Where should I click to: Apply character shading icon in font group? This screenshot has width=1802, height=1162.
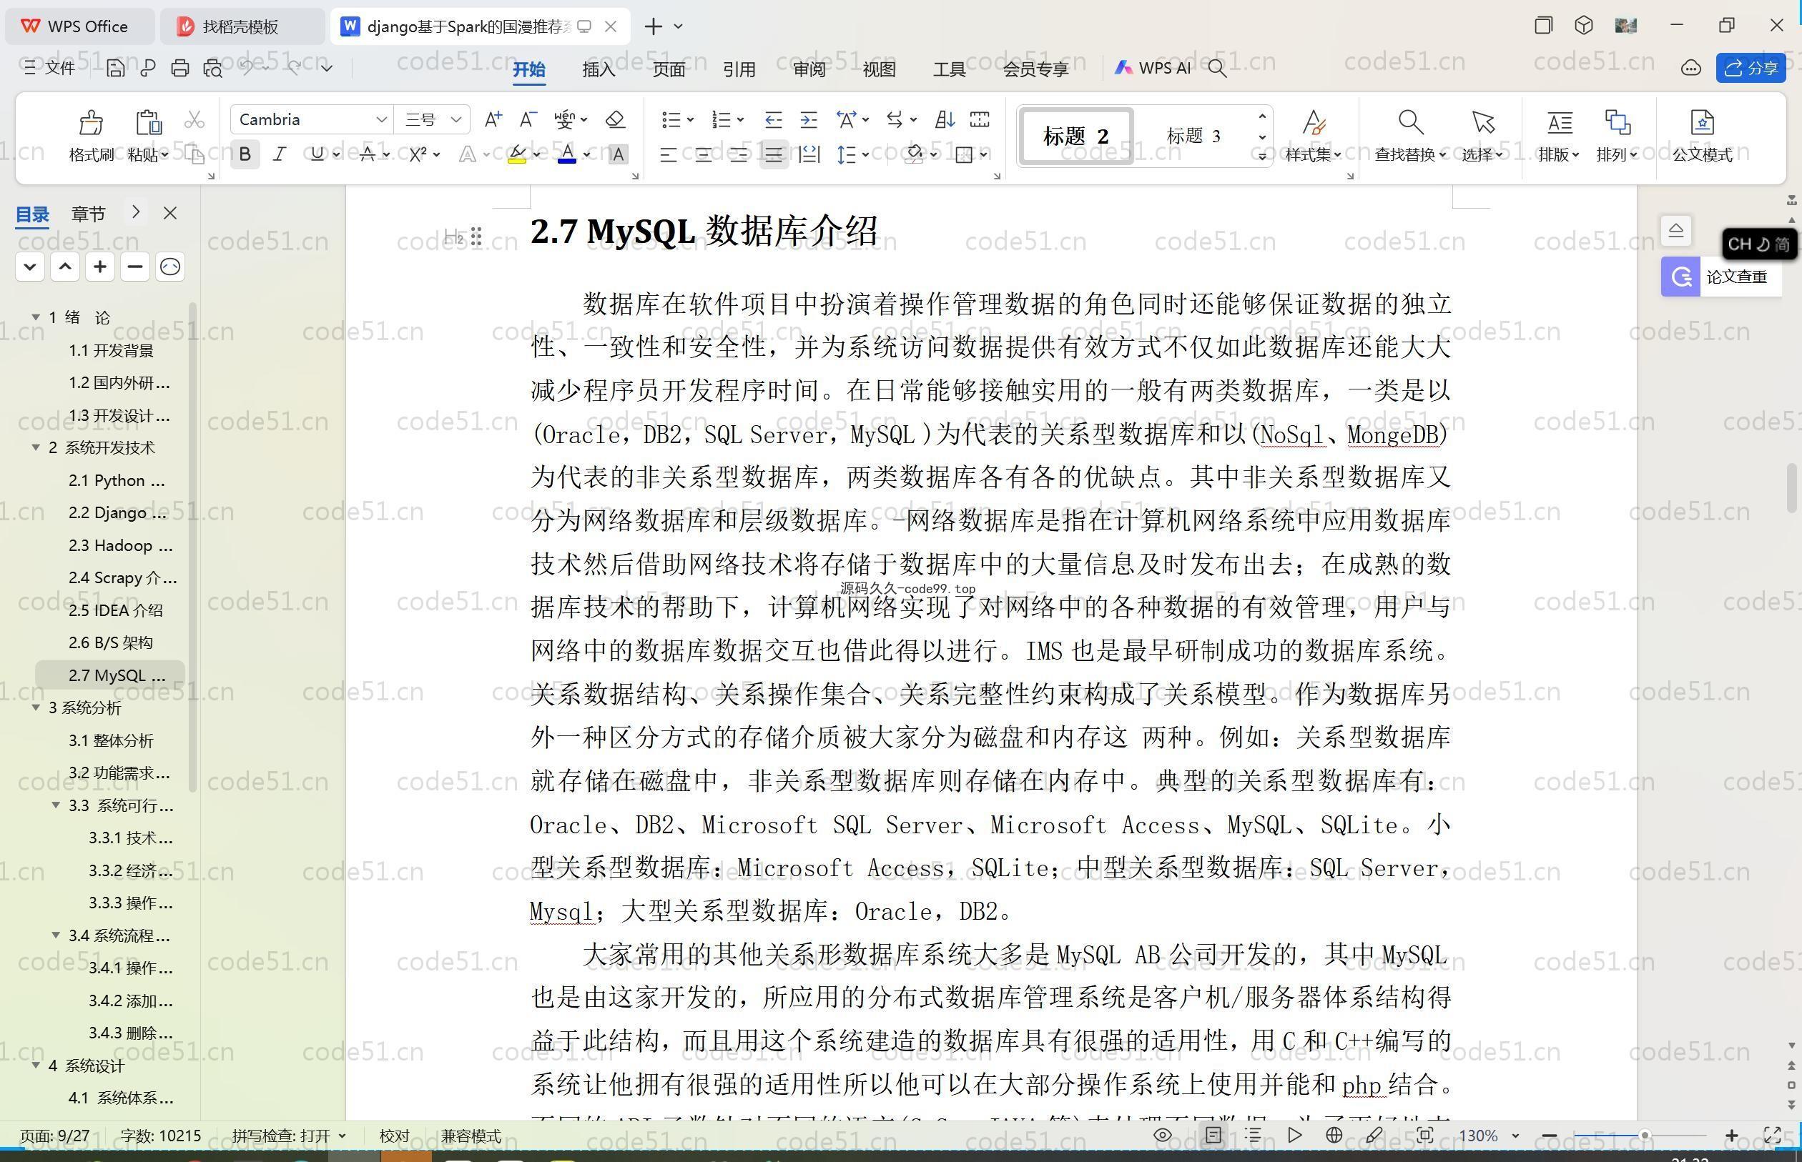(618, 154)
